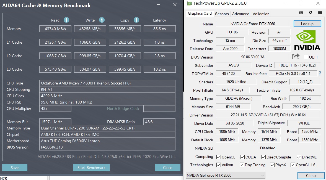Click L3 Cache Copy value 399.45 GB/s
Viewport: 326px width, 180px height.
[x=125, y=69]
